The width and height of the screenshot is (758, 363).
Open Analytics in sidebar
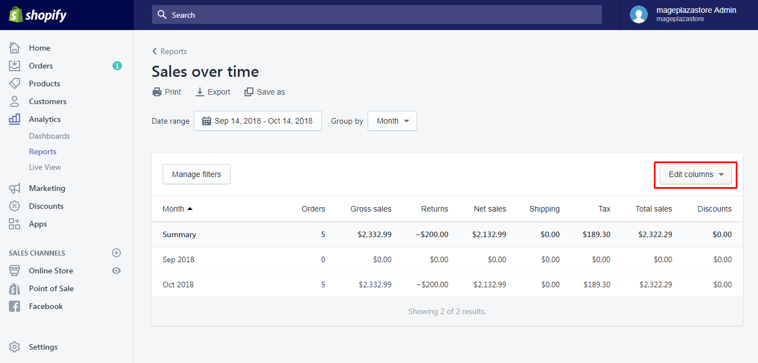click(45, 119)
